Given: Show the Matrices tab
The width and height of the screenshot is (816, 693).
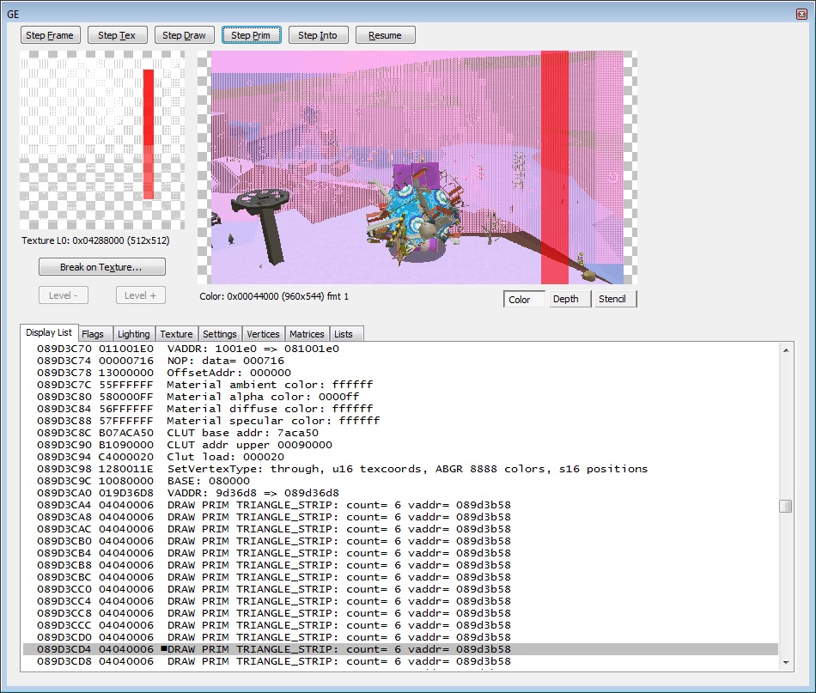Looking at the screenshot, I should pos(307,334).
